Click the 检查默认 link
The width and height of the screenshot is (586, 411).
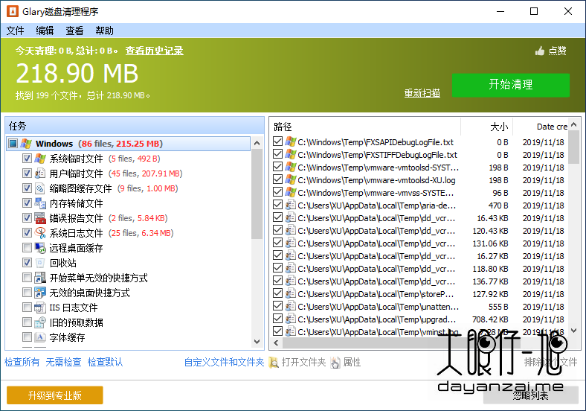point(105,362)
